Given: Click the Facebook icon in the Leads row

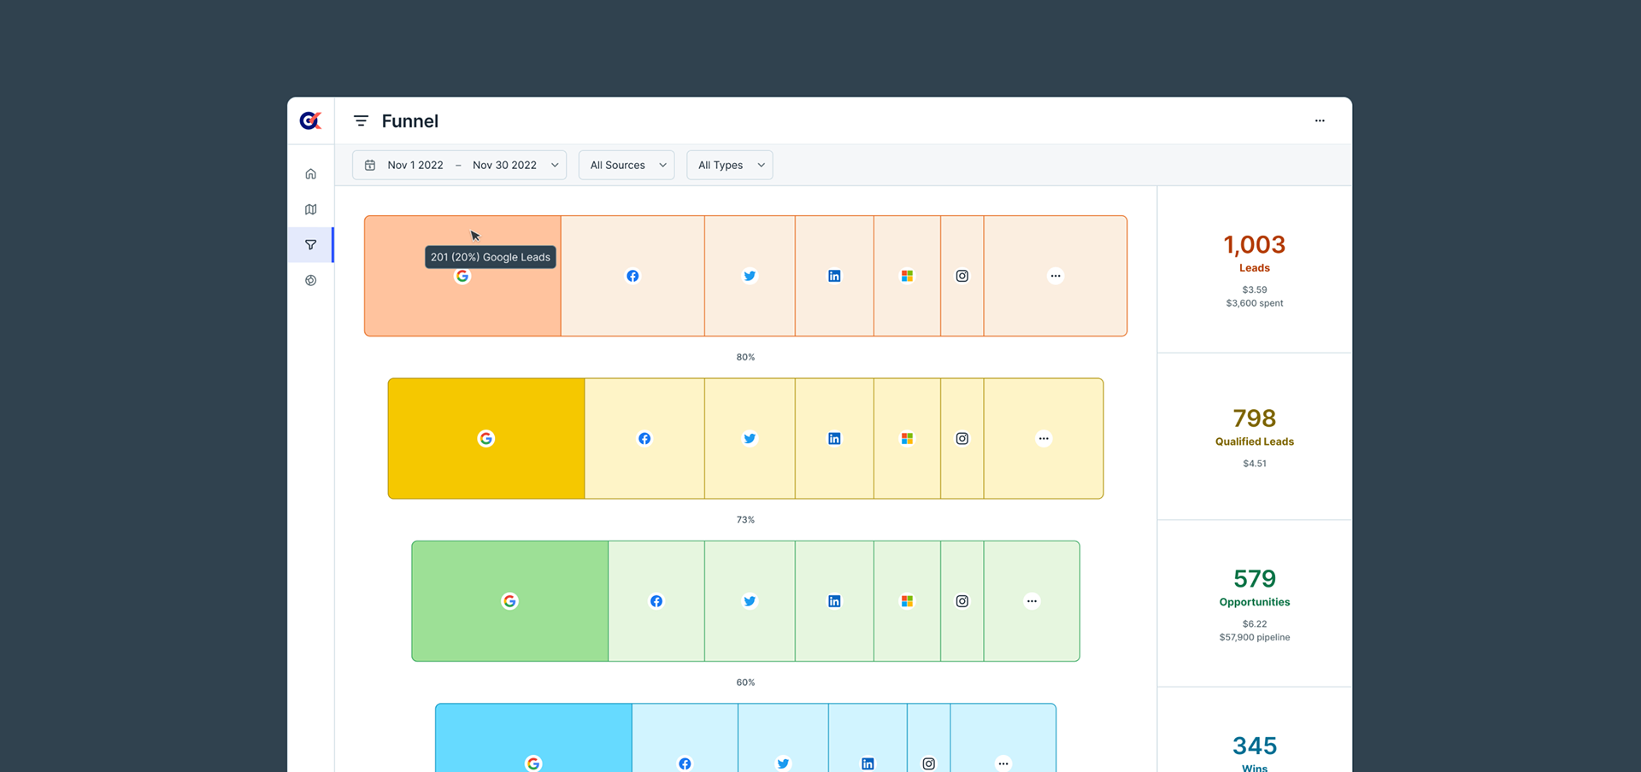Looking at the screenshot, I should [632, 275].
